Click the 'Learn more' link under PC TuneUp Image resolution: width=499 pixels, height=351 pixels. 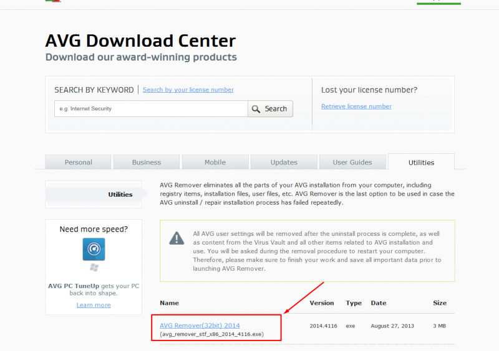(94, 305)
